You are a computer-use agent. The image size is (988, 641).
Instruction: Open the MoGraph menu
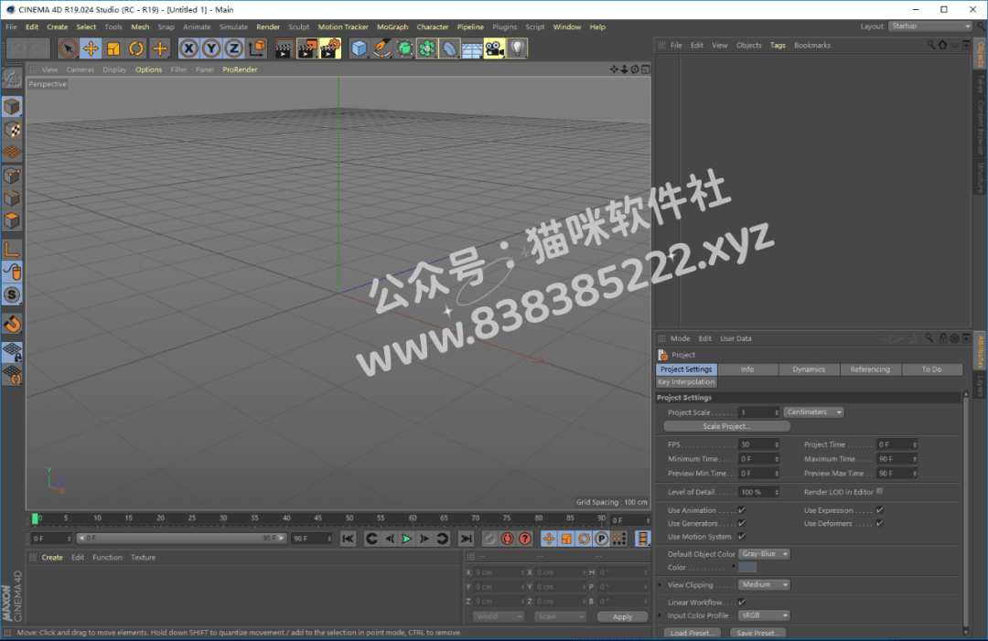click(392, 27)
